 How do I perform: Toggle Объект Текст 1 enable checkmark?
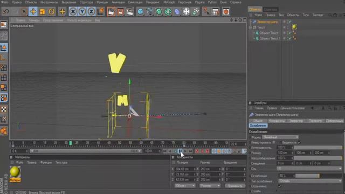290,38
